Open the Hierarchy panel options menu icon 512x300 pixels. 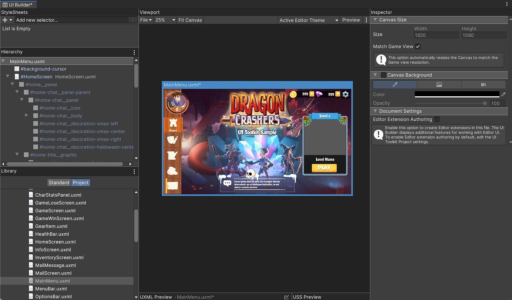(x=134, y=52)
